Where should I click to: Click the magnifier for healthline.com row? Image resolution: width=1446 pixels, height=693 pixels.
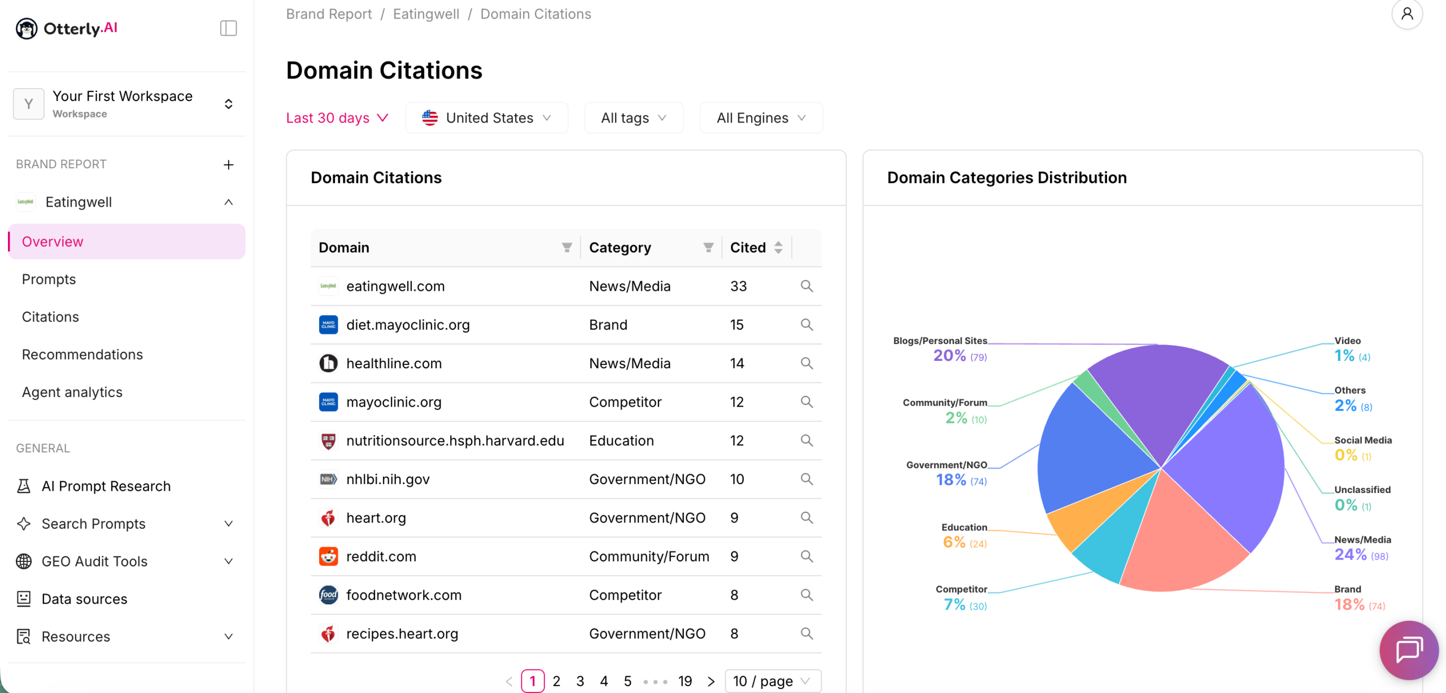pyautogui.click(x=807, y=363)
